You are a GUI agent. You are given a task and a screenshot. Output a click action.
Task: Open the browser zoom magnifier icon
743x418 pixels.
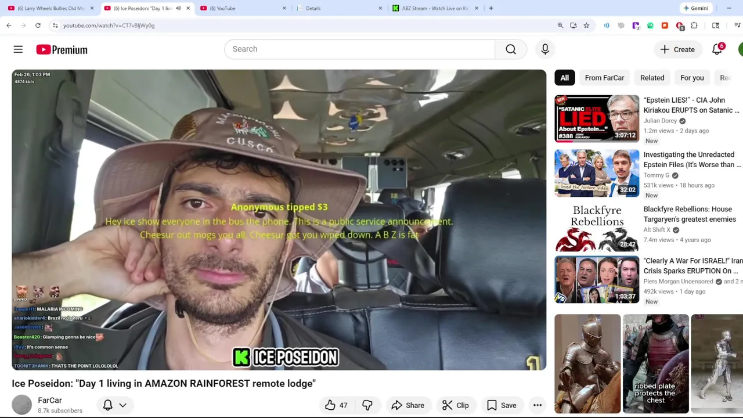tap(560, 26)
